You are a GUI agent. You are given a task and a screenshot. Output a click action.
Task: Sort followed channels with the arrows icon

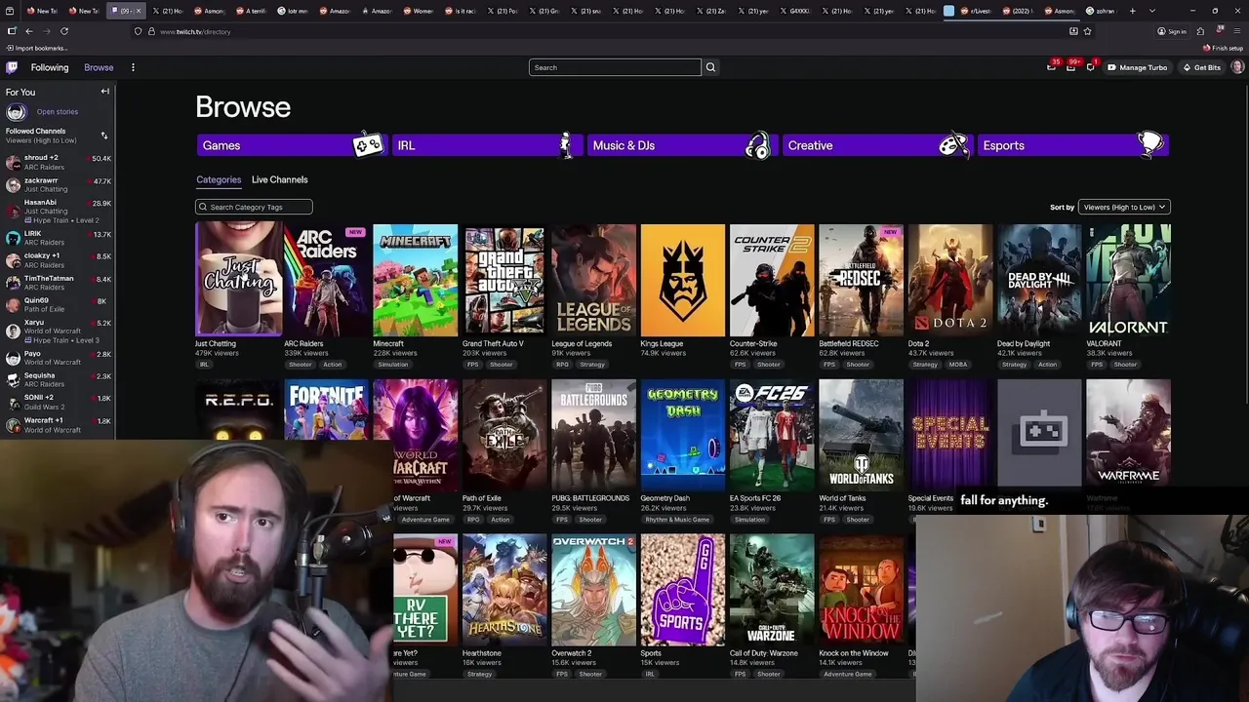tap(104, 136)
